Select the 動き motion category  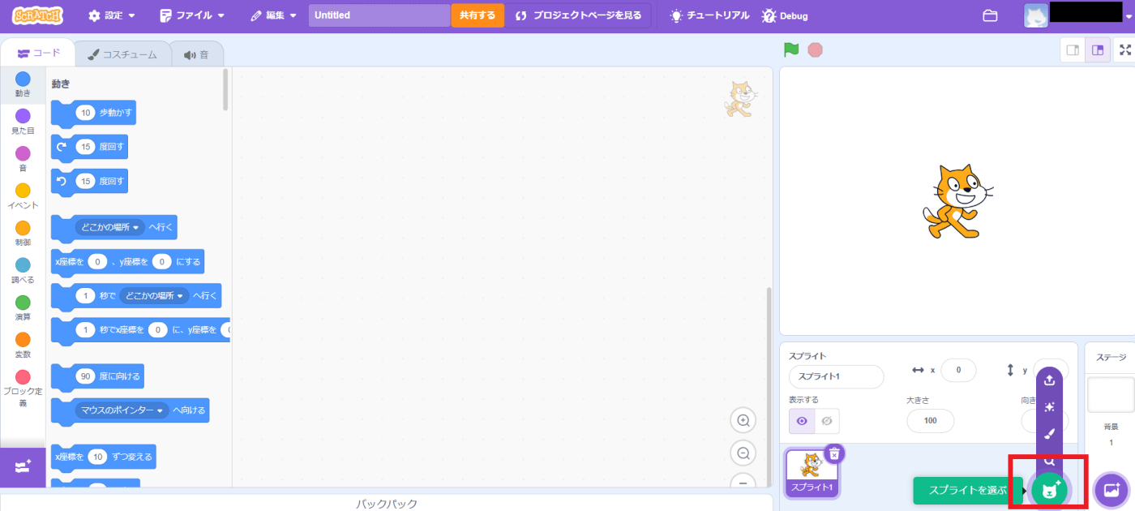[x=23, y=84]
